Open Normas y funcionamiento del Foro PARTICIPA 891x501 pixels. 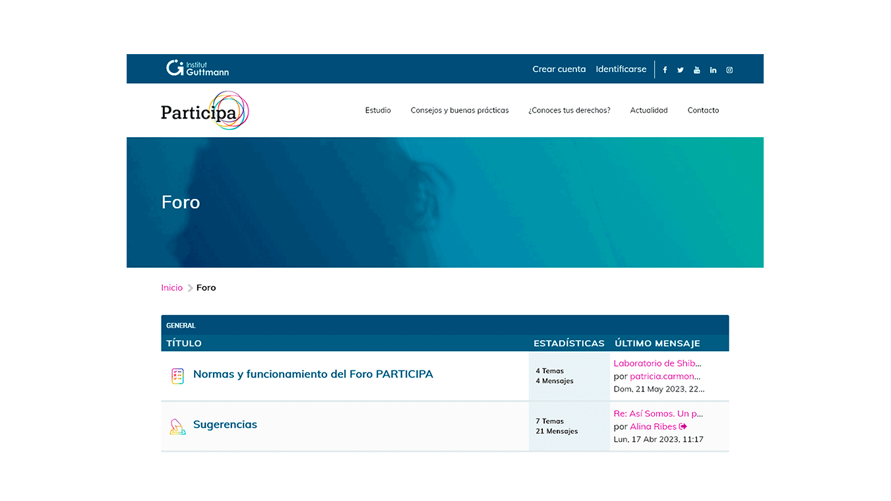click(x=313, y=374)
